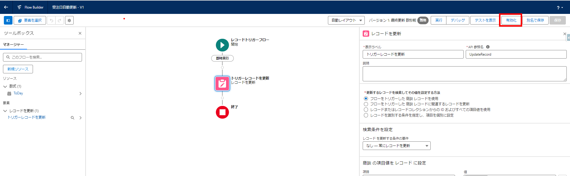
Task: Close the ツールボックス panel
Action: click(x=80, y=33)
